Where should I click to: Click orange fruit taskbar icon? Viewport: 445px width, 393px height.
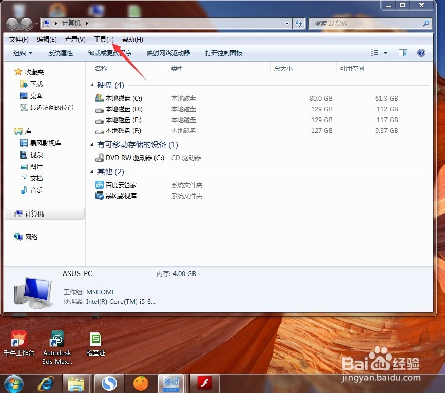(141, 384)
